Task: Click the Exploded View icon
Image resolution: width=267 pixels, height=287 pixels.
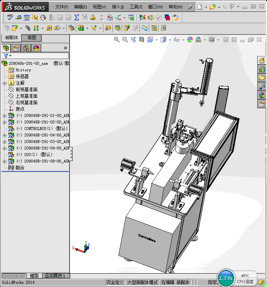Action: pos(127,28)
